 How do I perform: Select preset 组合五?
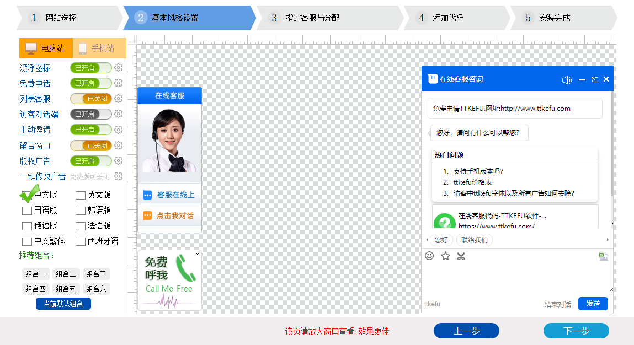pos(66,289)
